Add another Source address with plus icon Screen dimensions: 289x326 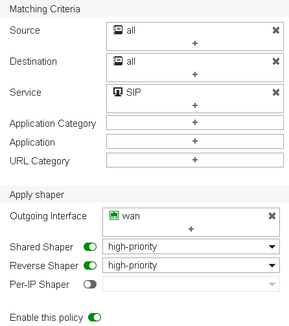point(195,43)
